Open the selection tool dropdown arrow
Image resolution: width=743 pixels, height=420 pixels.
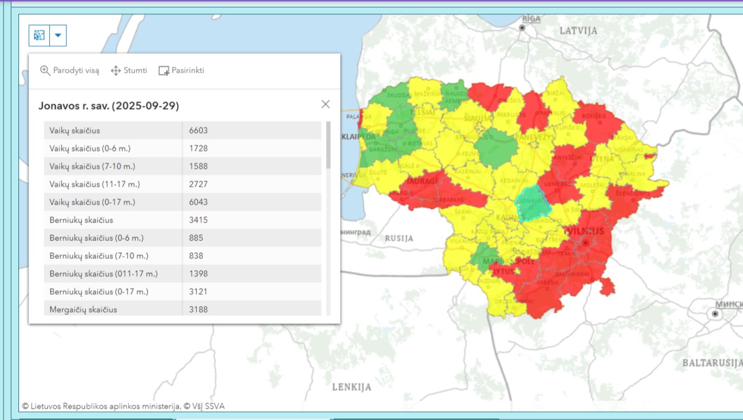(58, 36)
